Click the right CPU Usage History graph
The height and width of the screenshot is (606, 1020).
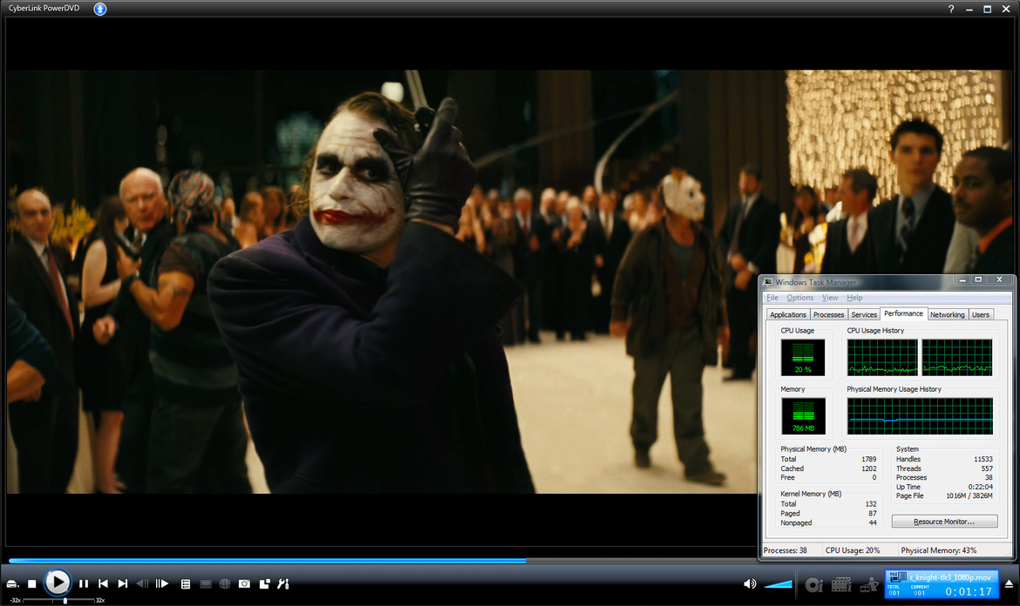click(x=957, y=357)
